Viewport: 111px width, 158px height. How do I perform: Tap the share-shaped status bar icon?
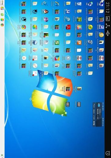click(108, 26)
